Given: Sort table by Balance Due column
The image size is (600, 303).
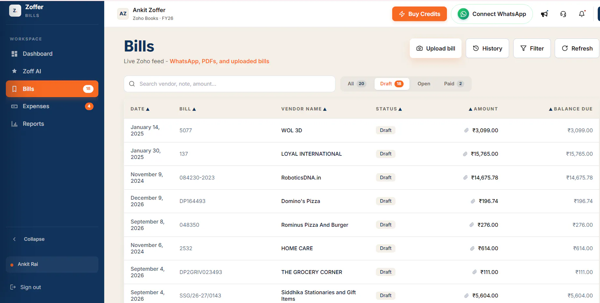Looking at the screenshot, I should 571,109.
